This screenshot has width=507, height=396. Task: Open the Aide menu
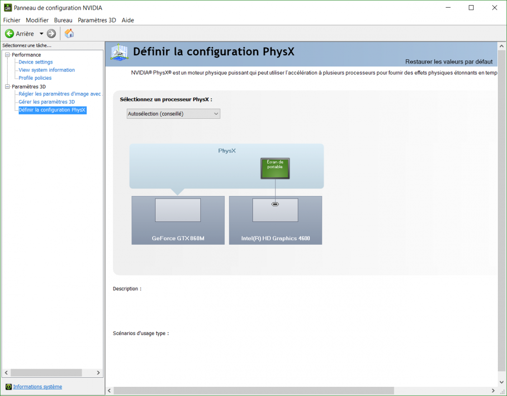point(128,20)
